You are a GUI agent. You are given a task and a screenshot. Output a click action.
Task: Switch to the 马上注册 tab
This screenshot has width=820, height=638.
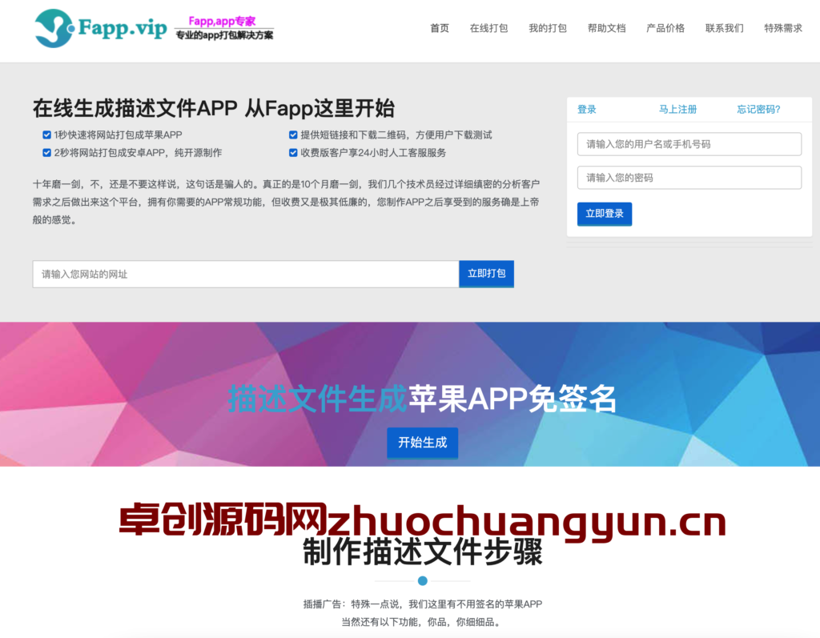(677, 110)
